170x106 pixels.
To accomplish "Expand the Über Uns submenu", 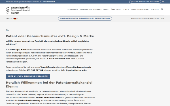I will (116, 10).
